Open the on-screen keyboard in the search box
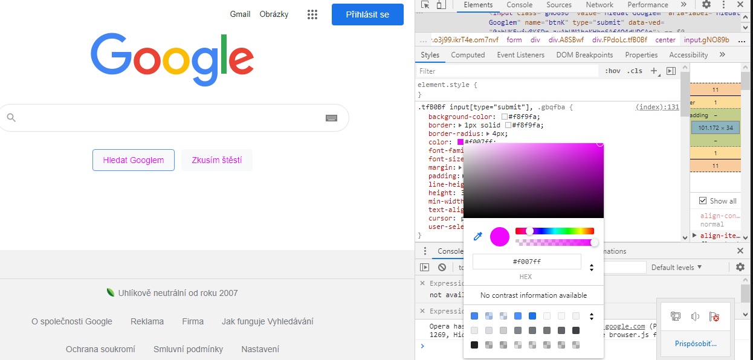This screenshot has width=753, height=360. [331, 118]
